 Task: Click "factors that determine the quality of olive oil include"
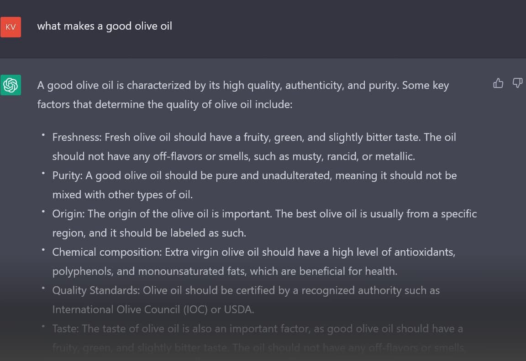(164, 104)
